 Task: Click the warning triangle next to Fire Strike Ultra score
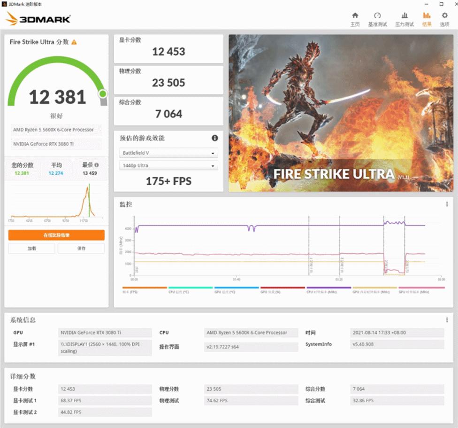click(x=74, y=42)
